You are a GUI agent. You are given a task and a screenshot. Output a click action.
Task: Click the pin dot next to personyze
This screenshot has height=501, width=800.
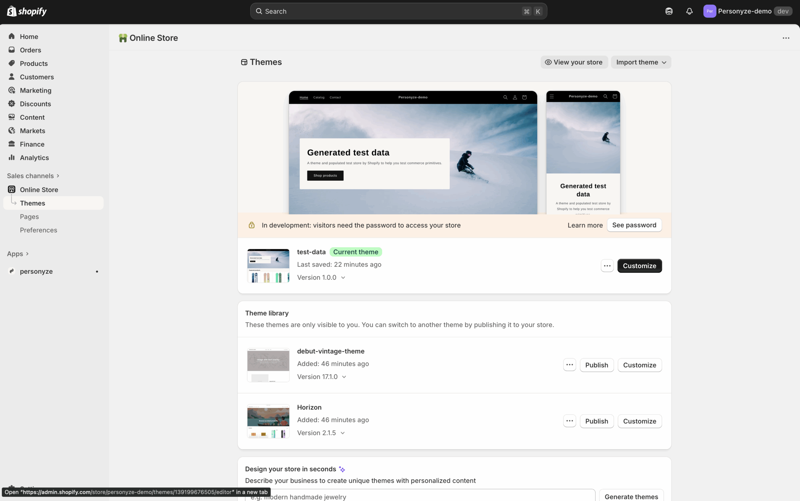(x=97, y=271)
